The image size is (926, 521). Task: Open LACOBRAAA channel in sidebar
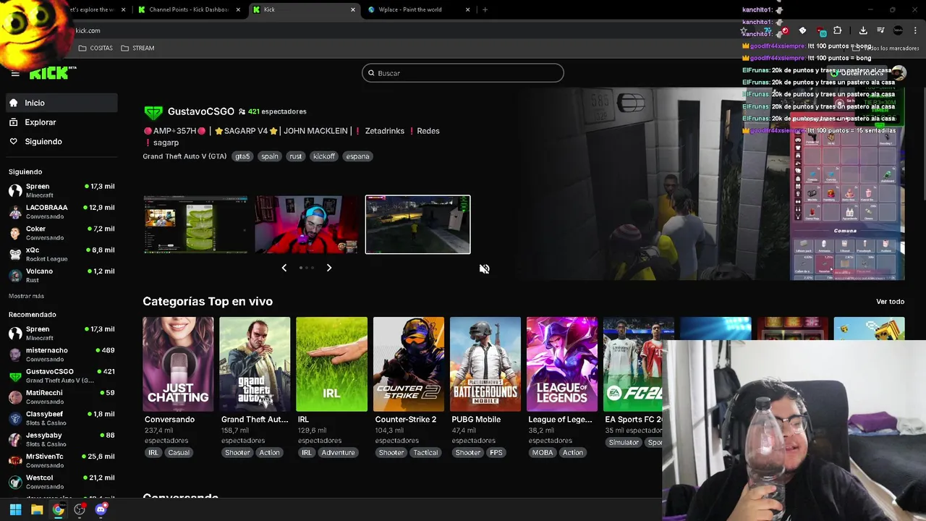[x=61, y=211]
